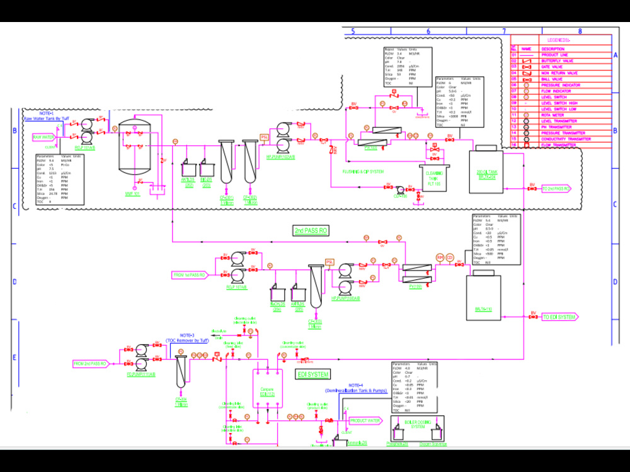Select the PH transmitter legend symbol

point(526,127)
